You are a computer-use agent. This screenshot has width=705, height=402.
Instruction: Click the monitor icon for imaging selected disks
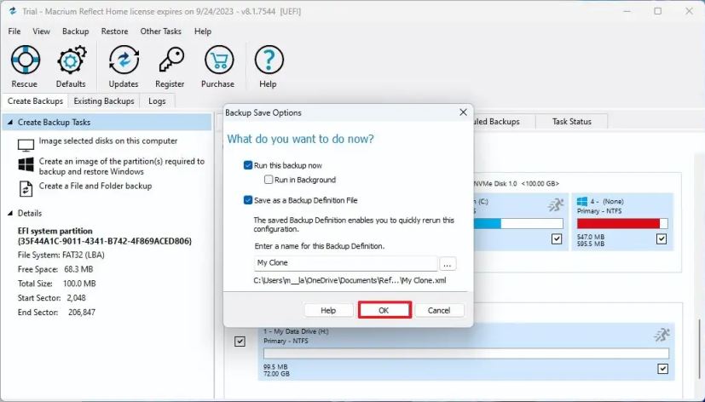click(x=26, y=145)
